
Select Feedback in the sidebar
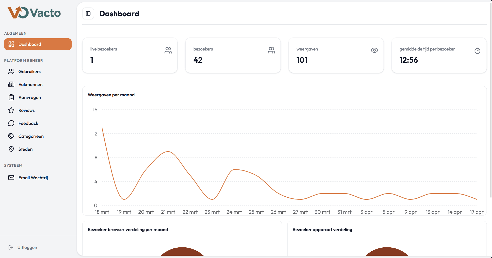pyautogui.click(x=38, y=123)
